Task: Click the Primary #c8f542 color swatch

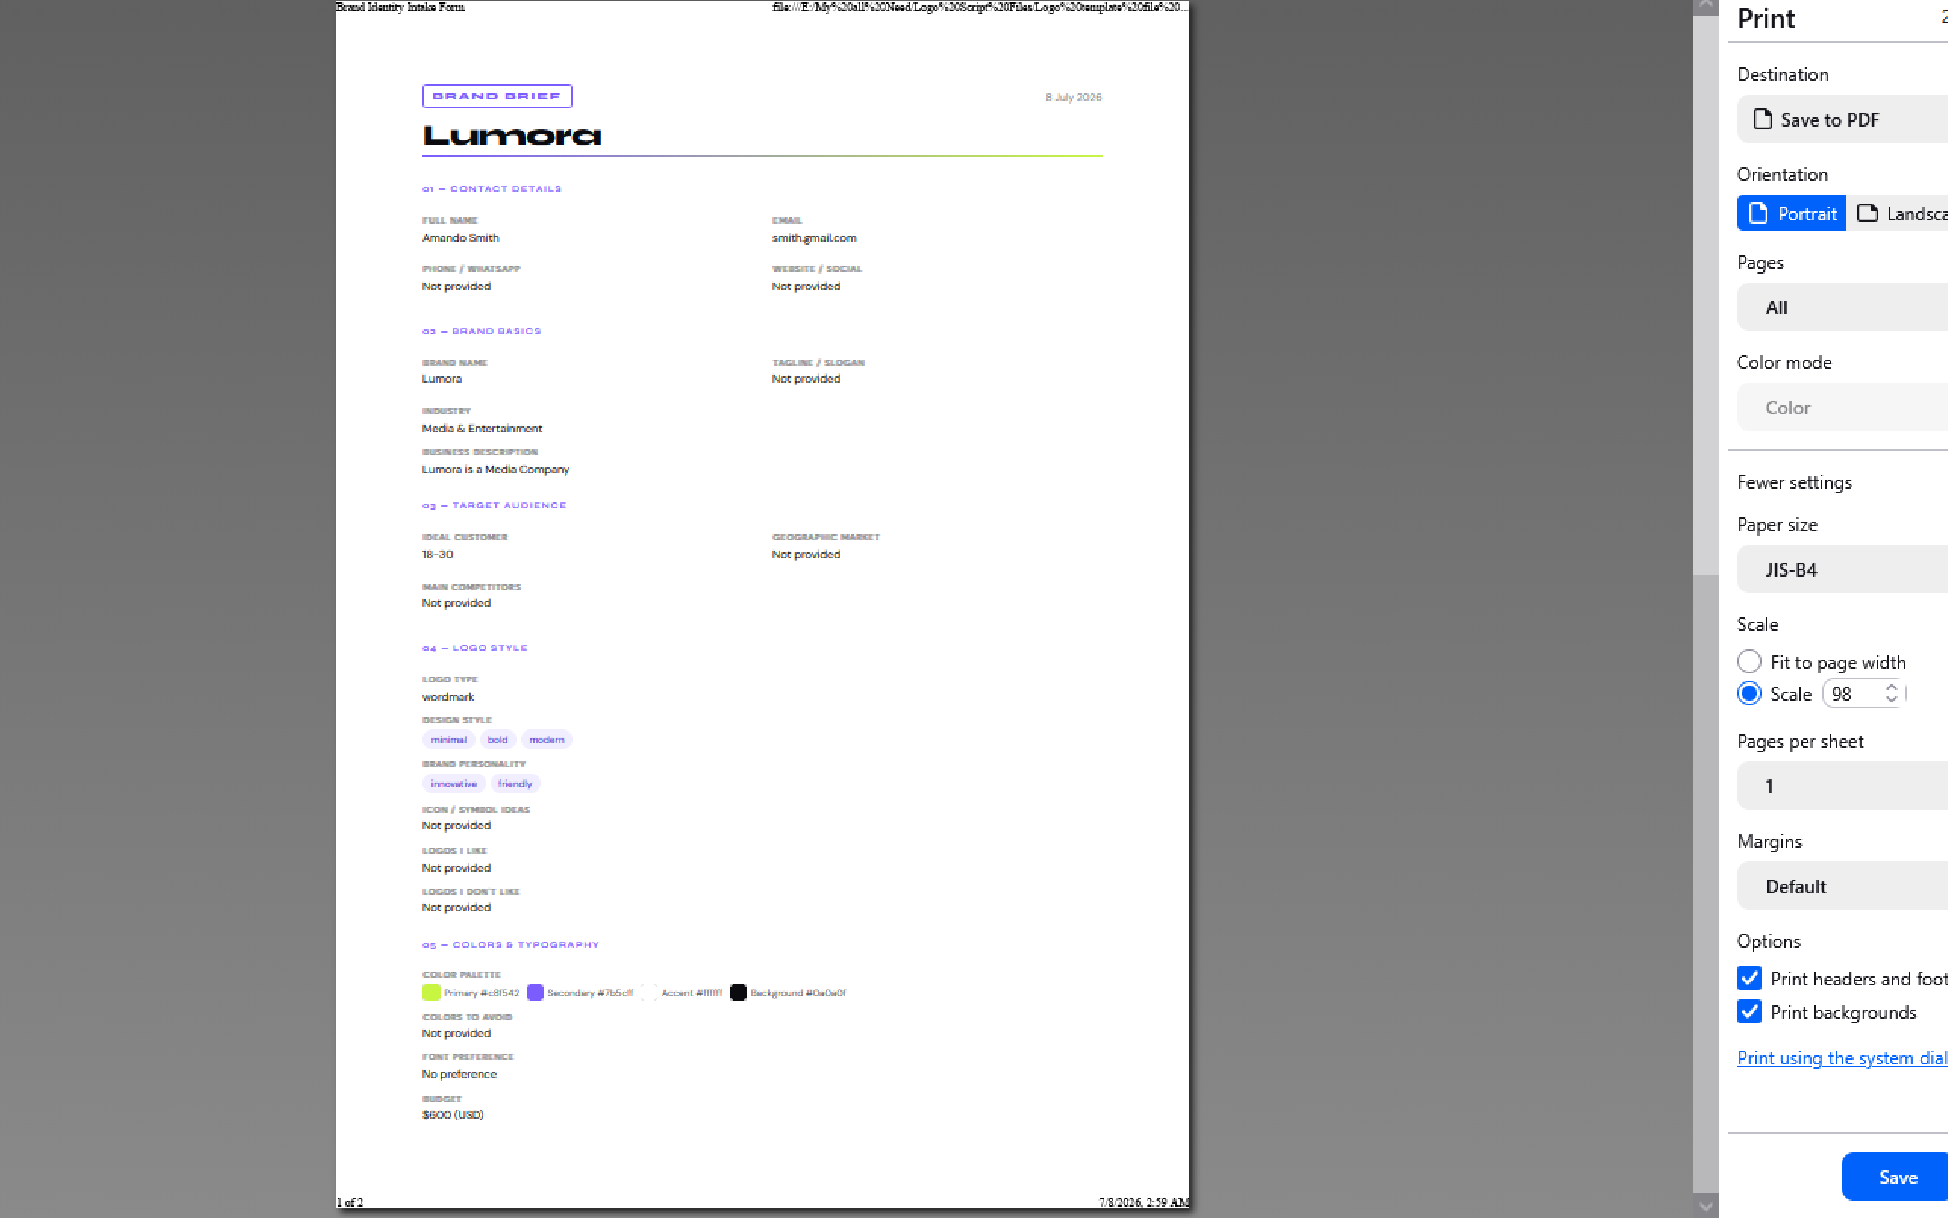Action: pyautogui.click(x=431, y=992)
